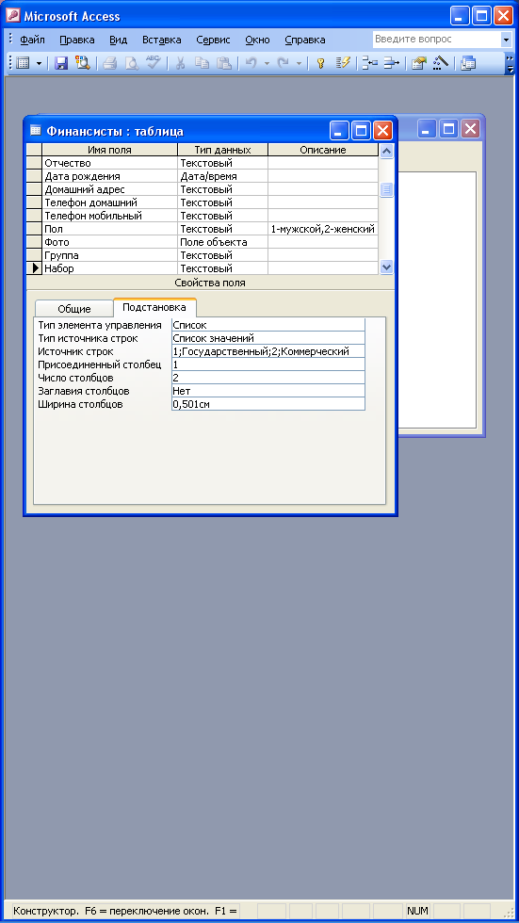Screen dimensions: 519x923
Task: Click the Primary Key icon
Action: tap(320, 63)
